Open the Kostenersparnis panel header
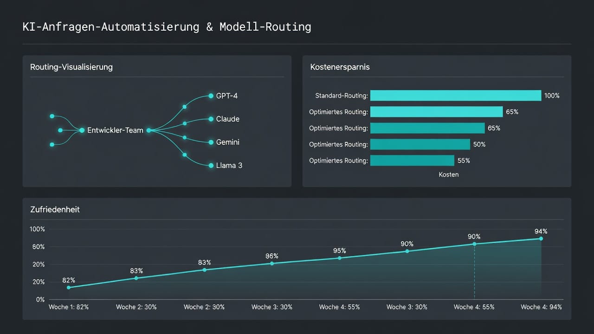This screenshot has width=594, height=334. [x=340, y=67]
